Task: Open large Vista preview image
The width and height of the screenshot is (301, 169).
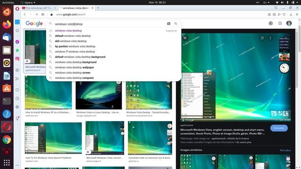Action: [236, 77]
